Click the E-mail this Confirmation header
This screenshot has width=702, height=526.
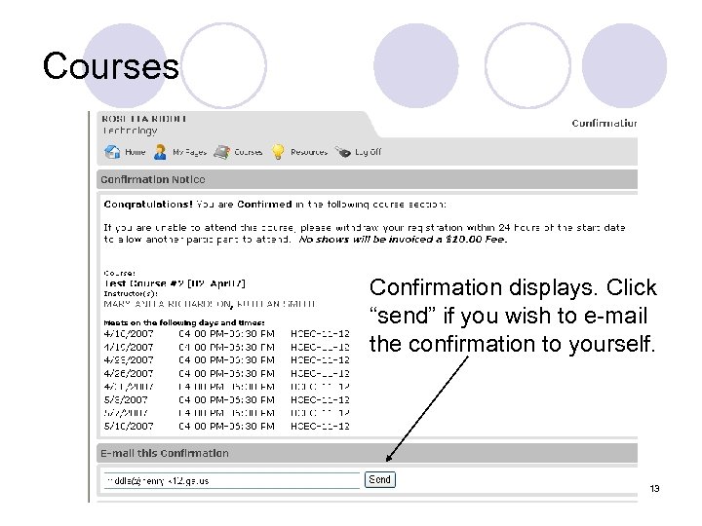click(368, 453)
